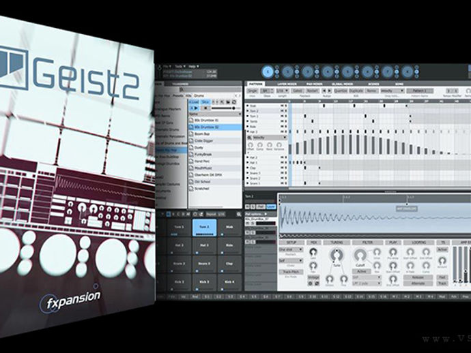Click the Duplicate button
Screen dimensions: 471x353
[x=356, y=91]
